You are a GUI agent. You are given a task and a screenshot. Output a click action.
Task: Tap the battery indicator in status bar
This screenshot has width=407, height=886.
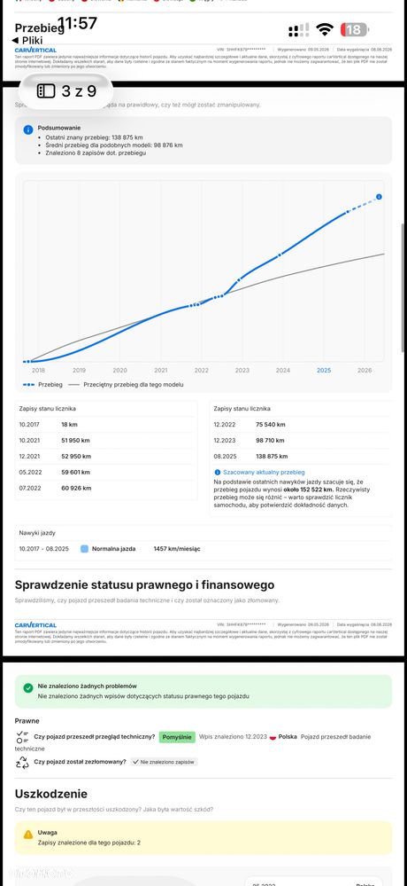355,30
